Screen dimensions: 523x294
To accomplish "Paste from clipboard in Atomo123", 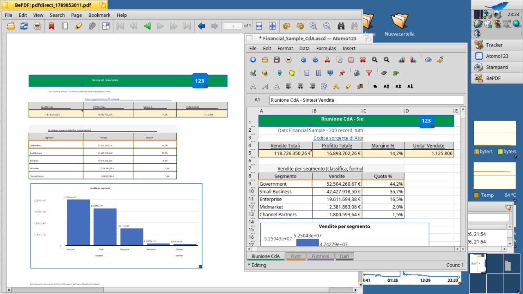I will 351,60.
